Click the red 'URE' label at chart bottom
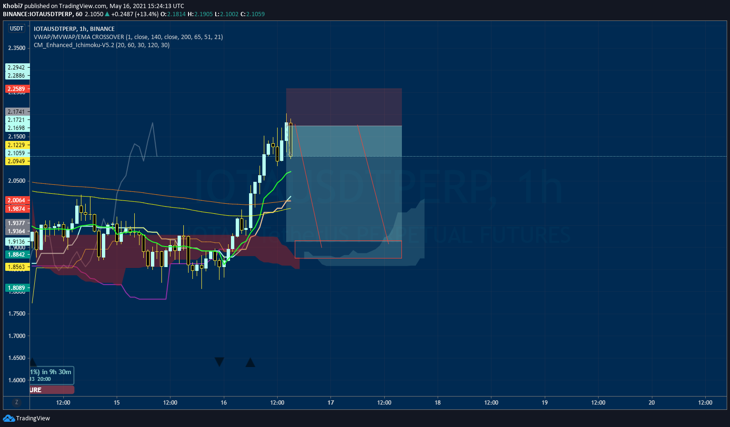 (52, 390)
